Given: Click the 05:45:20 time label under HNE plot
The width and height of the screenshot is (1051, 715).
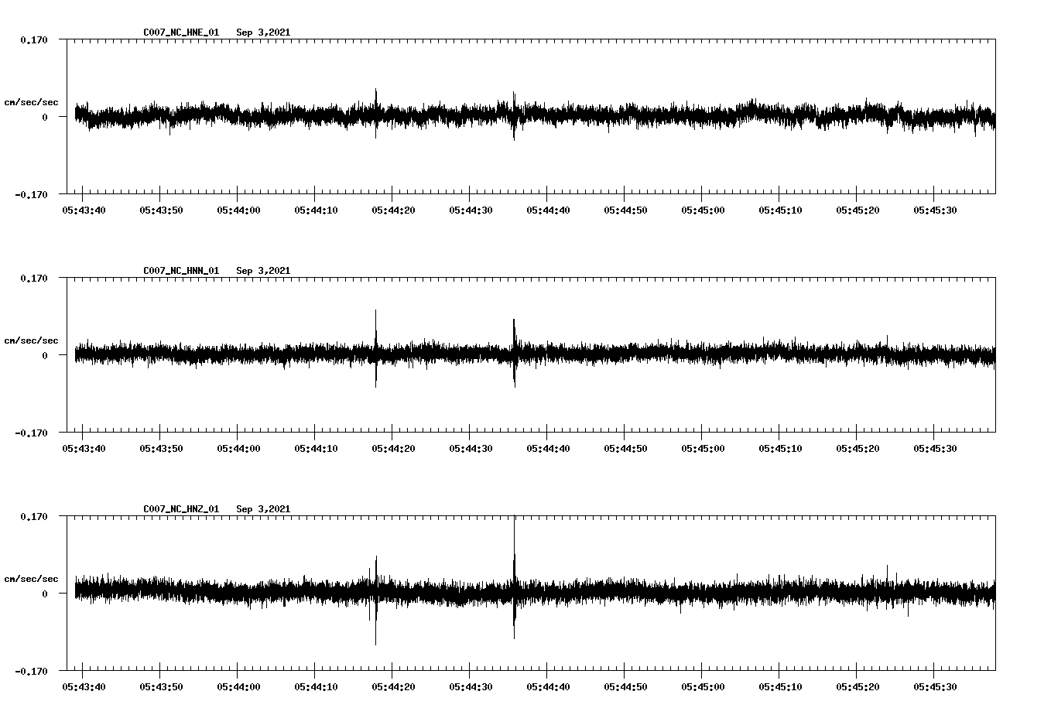Looking at the screenshot, I should (858, 210).
